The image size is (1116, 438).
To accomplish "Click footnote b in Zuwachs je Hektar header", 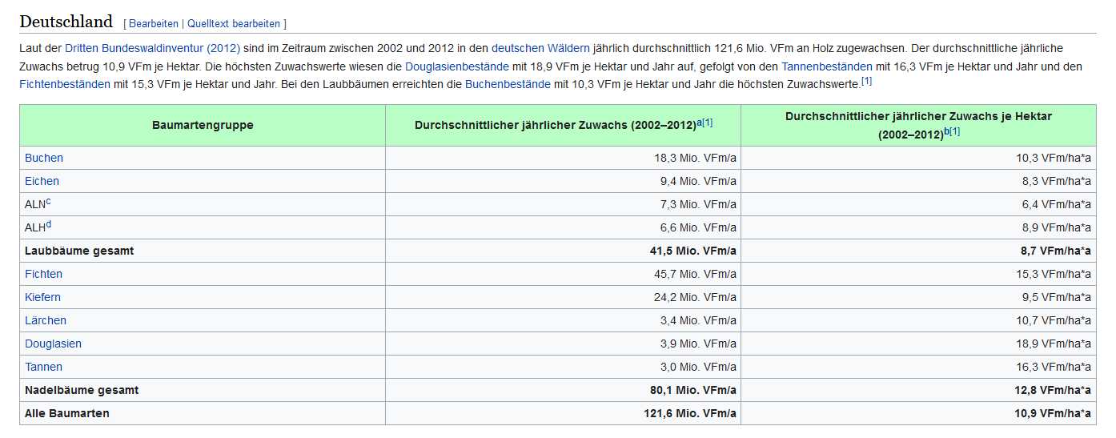I will coord(947,131).
